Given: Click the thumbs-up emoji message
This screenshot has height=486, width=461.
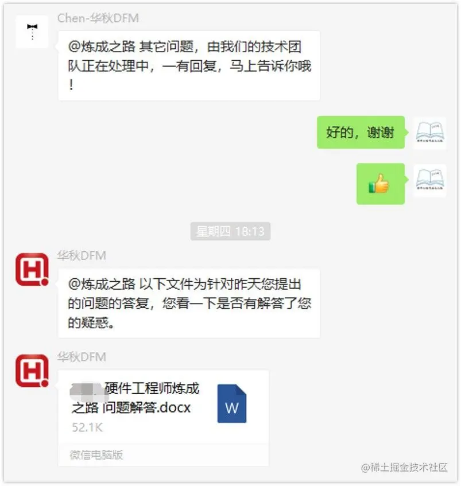Looking at the screenshot, I should tap(381, 184).
